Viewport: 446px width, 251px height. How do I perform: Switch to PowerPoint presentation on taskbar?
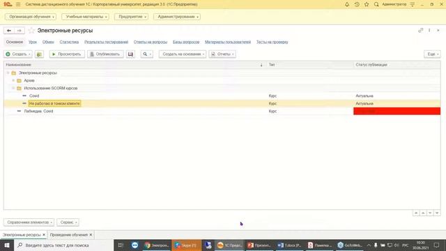click(259, 245)
